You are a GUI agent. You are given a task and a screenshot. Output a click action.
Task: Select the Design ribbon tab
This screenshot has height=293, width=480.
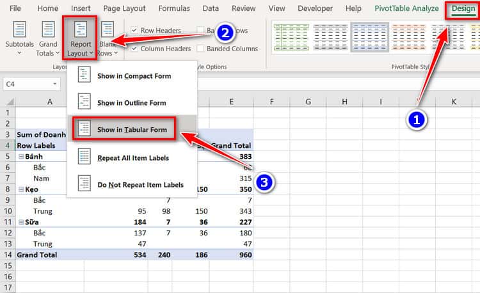pyautogui.click(x=463, y=8)
